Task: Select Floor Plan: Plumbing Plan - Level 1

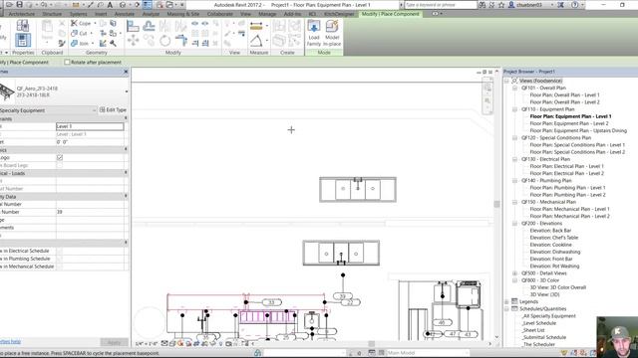Action: [567, 188]
